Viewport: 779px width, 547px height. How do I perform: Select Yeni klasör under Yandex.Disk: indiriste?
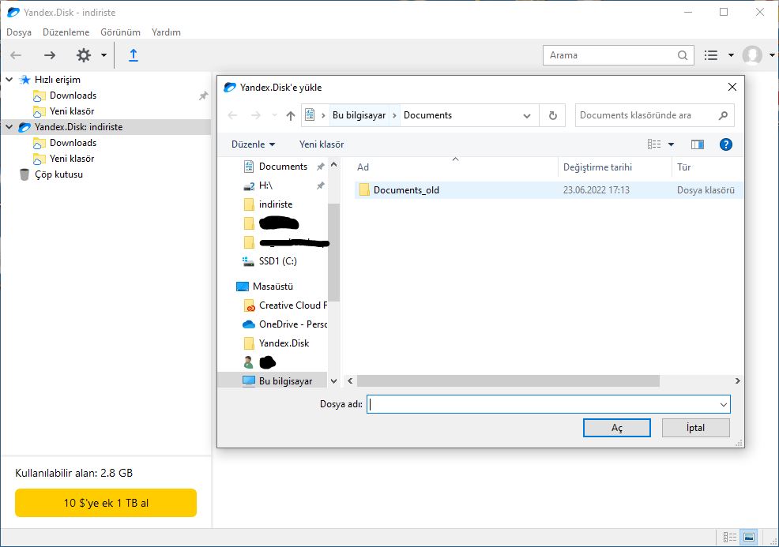point(72,159)
